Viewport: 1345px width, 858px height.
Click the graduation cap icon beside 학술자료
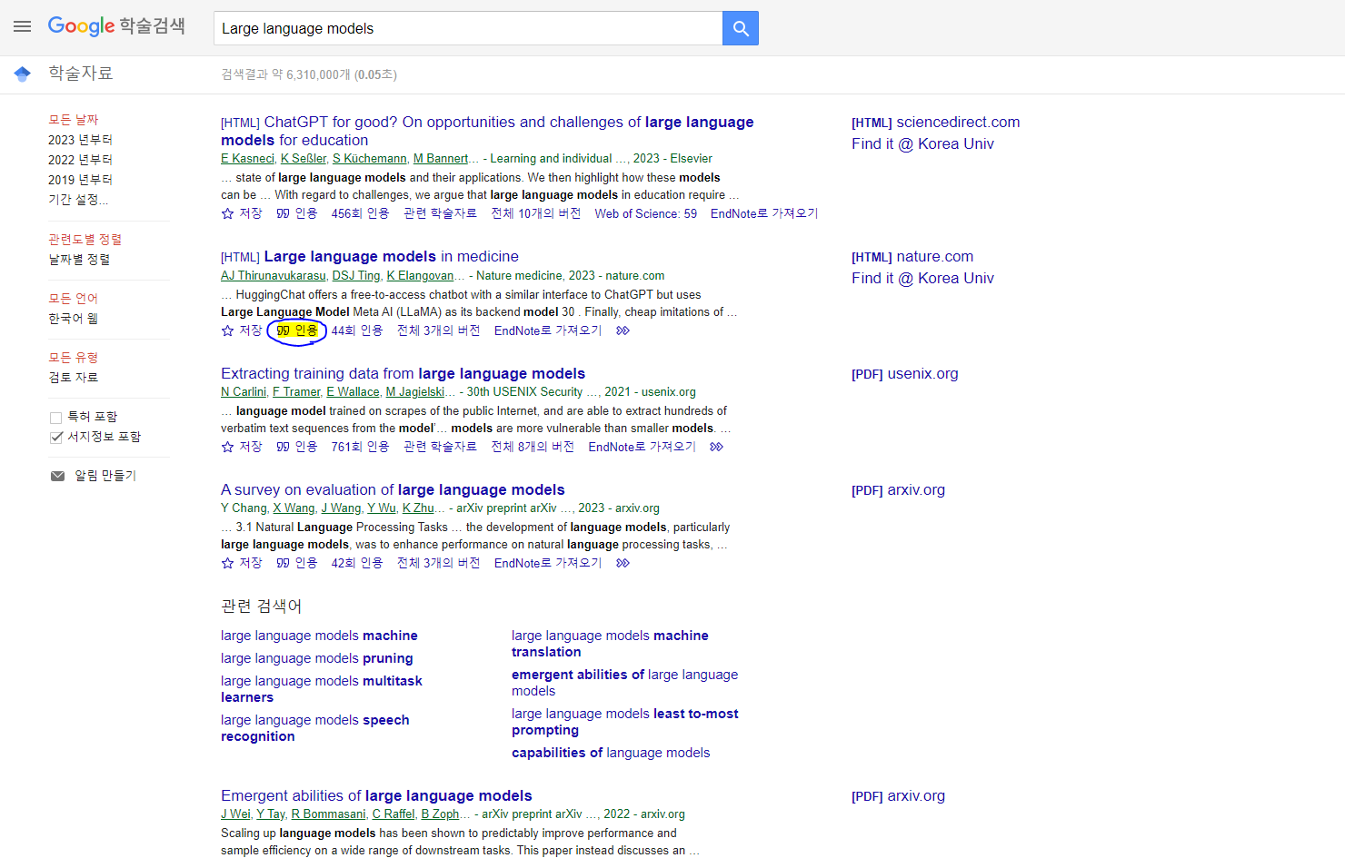click(x=23, y=74)
